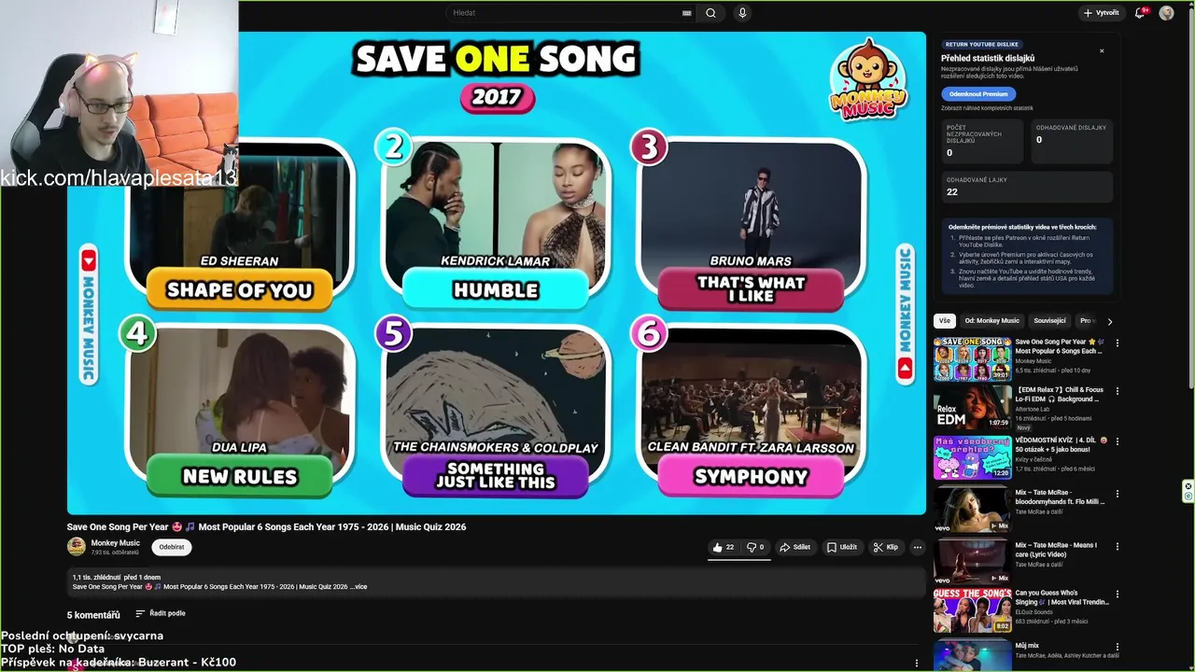Select the 'Související' filter chip
Image resolution: width=1195 pixels, height=672 pixels.
1049,321
